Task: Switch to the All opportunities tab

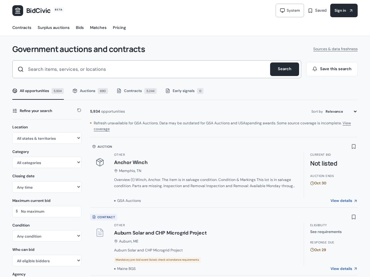Action: click(38, 91)
